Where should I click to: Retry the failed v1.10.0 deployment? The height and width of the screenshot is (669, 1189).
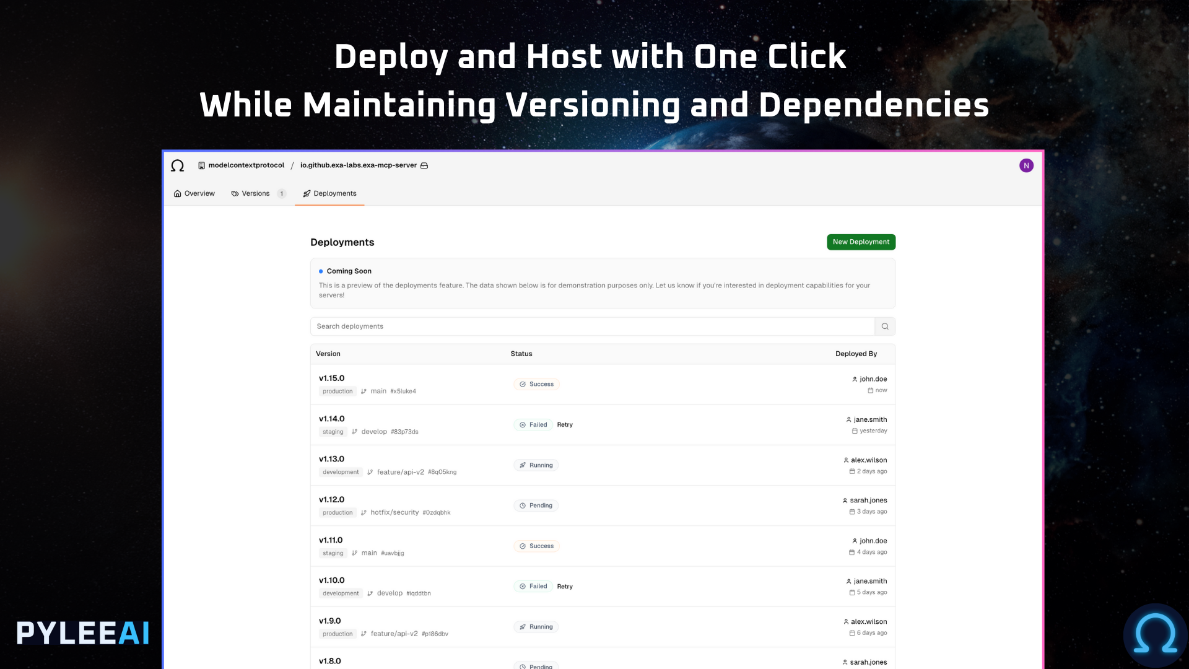click(x=565, y=587)
